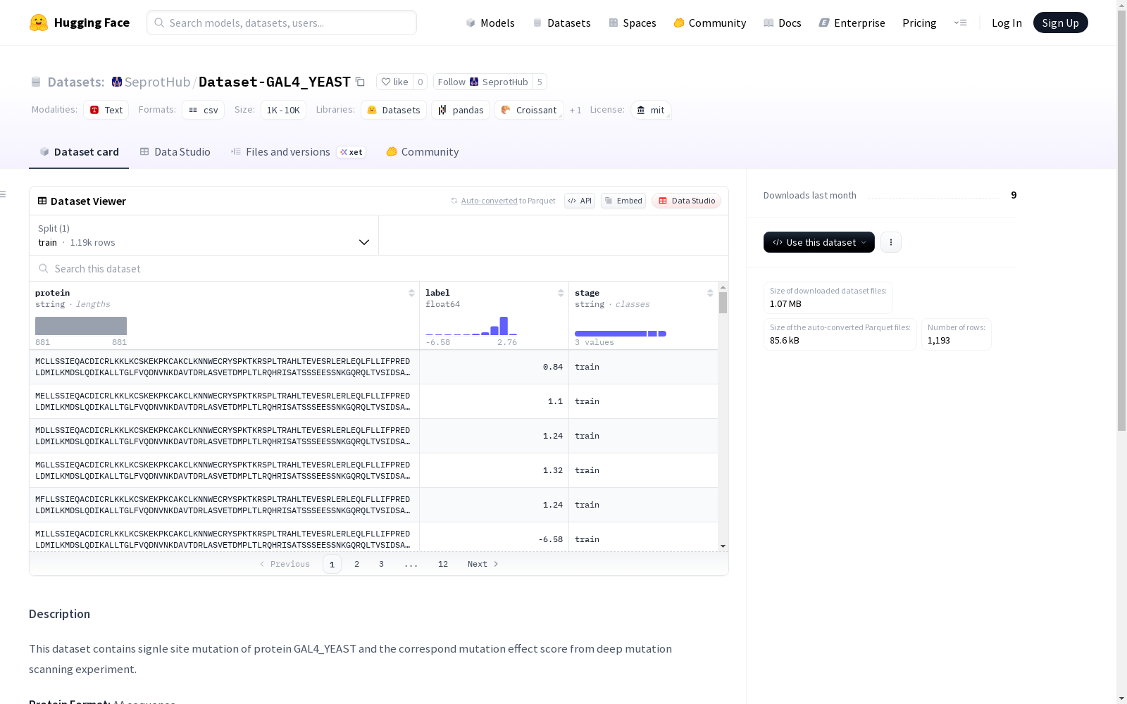The height and width of the screenshot is (704, 1127).
Task: Click the search magnifier in dataset search
Action: coord(44,268)
